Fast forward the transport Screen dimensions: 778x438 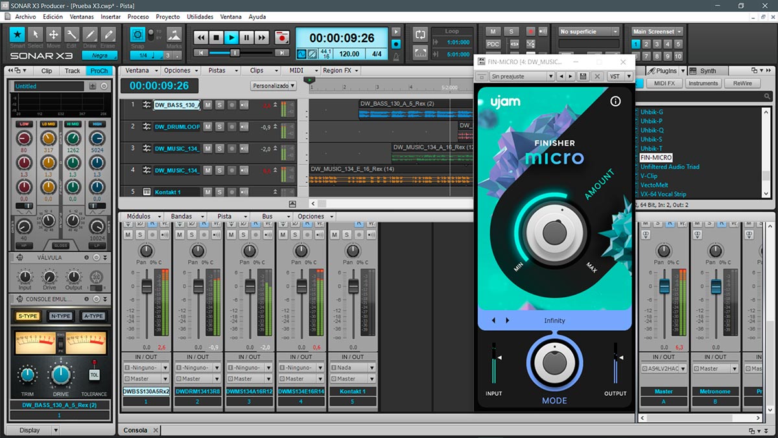[x=261, y=38]
